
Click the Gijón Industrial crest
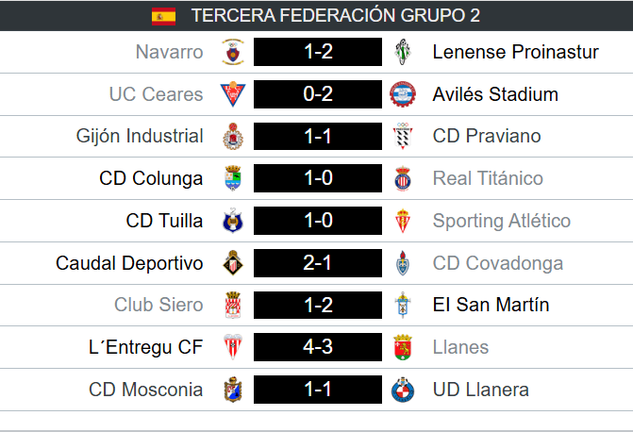(231, 137)
